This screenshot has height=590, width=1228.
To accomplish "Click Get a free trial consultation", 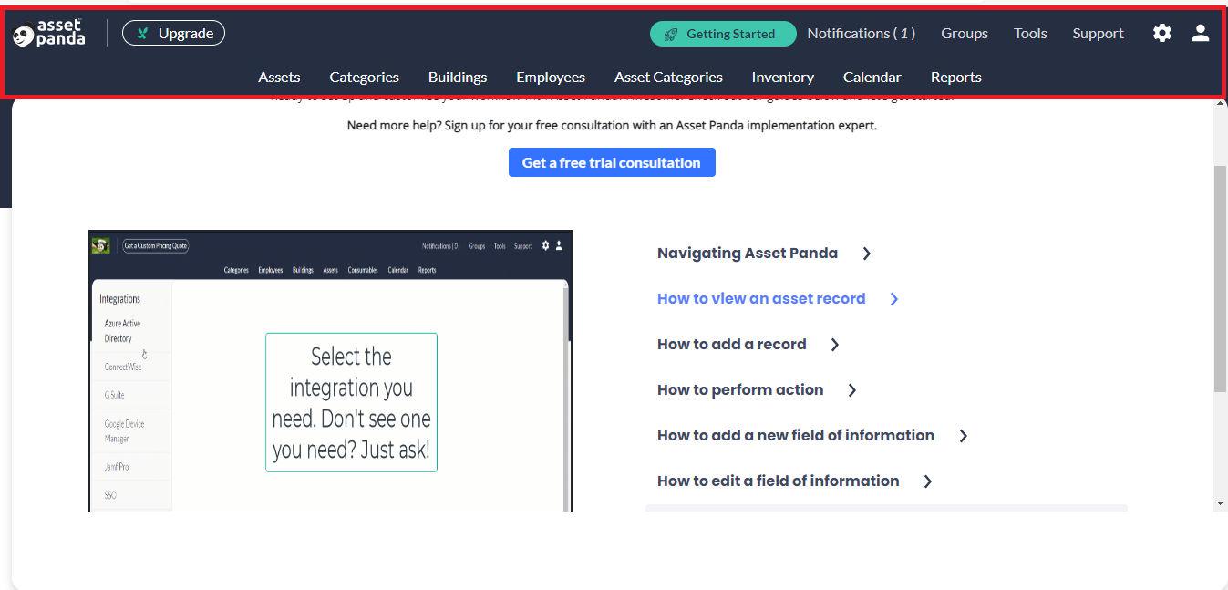I will click(612, 163).
